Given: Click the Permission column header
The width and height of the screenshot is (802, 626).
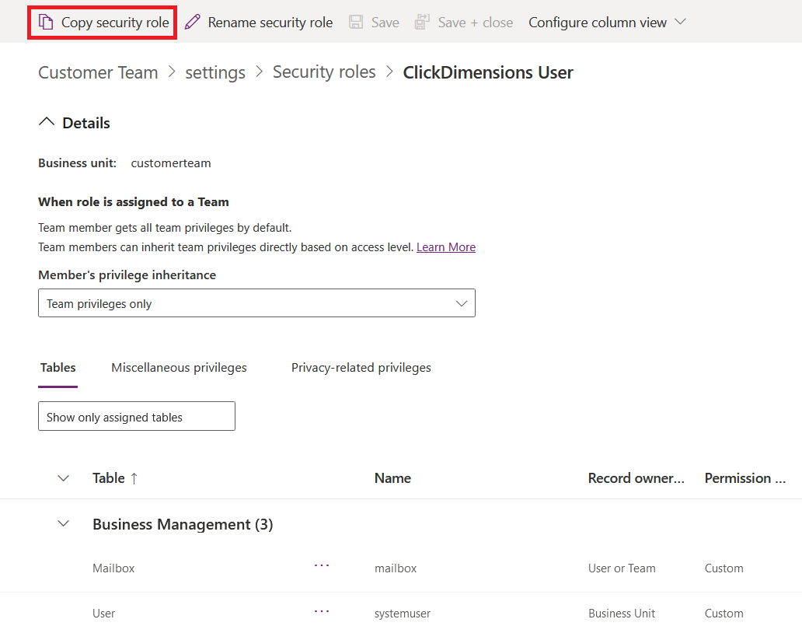Looking at the screenshot, I should [745, 478].
